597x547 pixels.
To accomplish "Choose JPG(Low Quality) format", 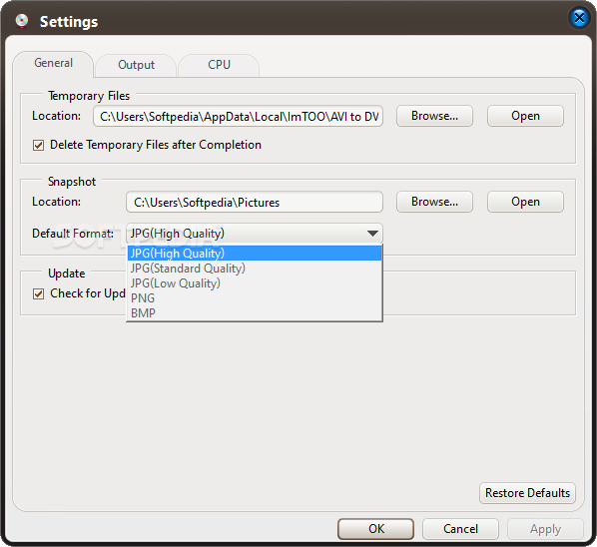I will (x=255, y=283).
